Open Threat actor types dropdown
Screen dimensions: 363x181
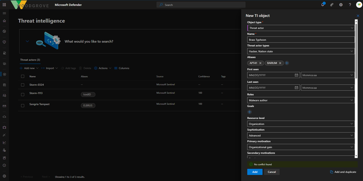point(301,51)
